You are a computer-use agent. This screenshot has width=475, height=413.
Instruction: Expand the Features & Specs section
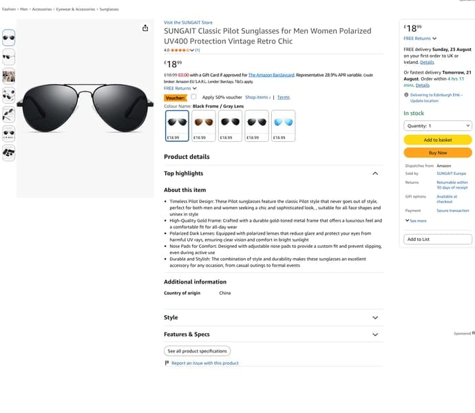[375, 335]
